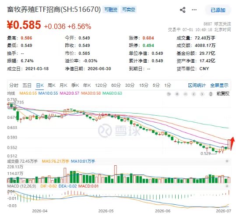Click the MA5:0.55 moving average label
Screen dimensions: 236x217
pyautogui.click(x=28, y=93)
